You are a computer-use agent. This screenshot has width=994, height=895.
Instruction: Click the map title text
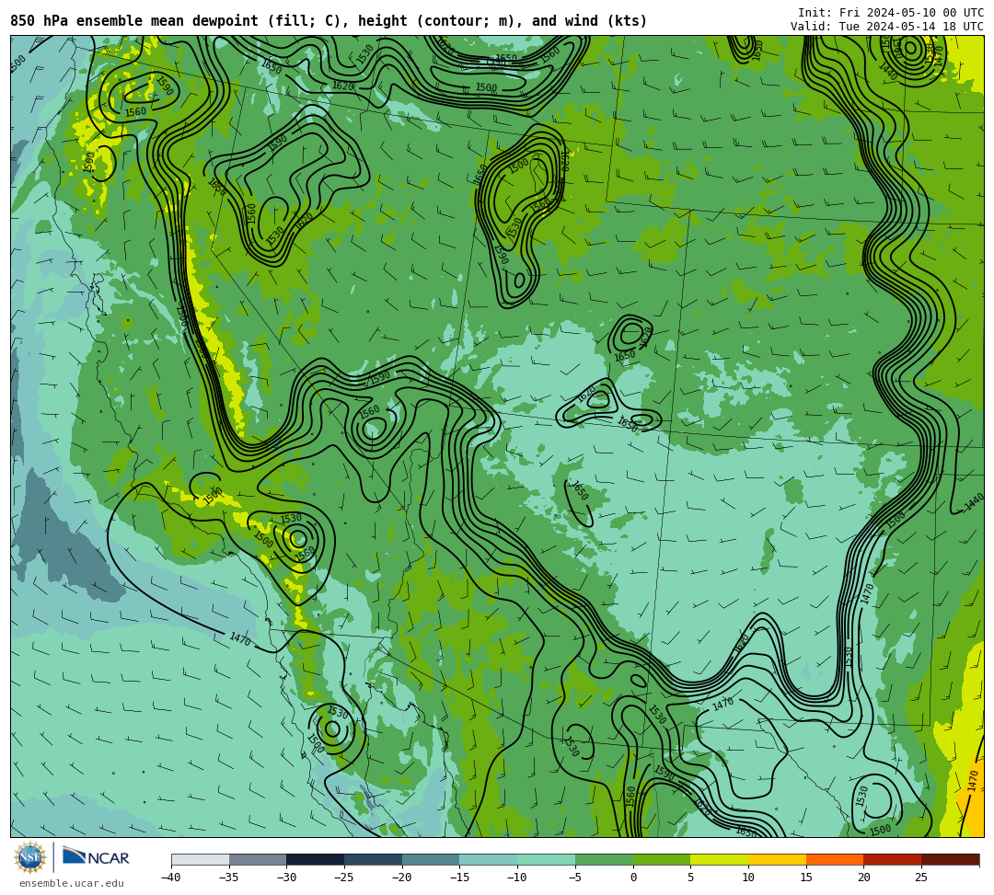[329, 21]
